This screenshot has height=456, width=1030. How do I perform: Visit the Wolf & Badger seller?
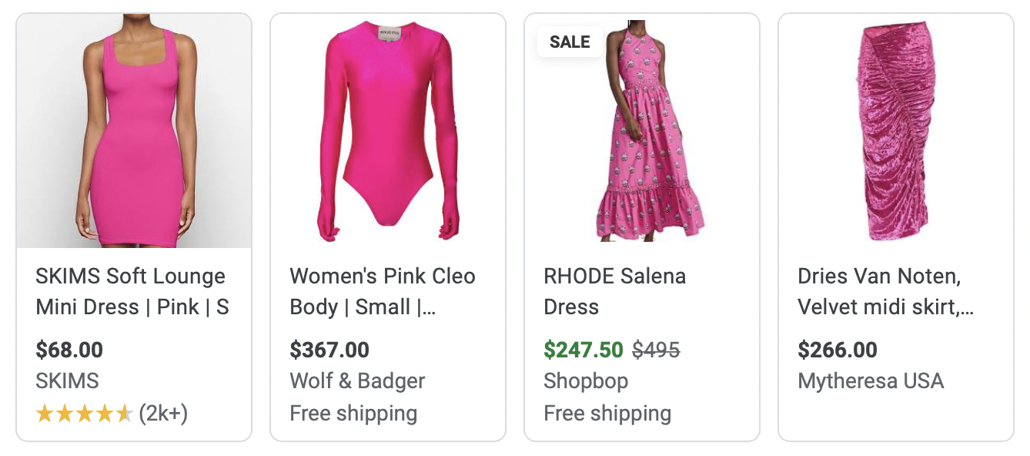point(357,381)
